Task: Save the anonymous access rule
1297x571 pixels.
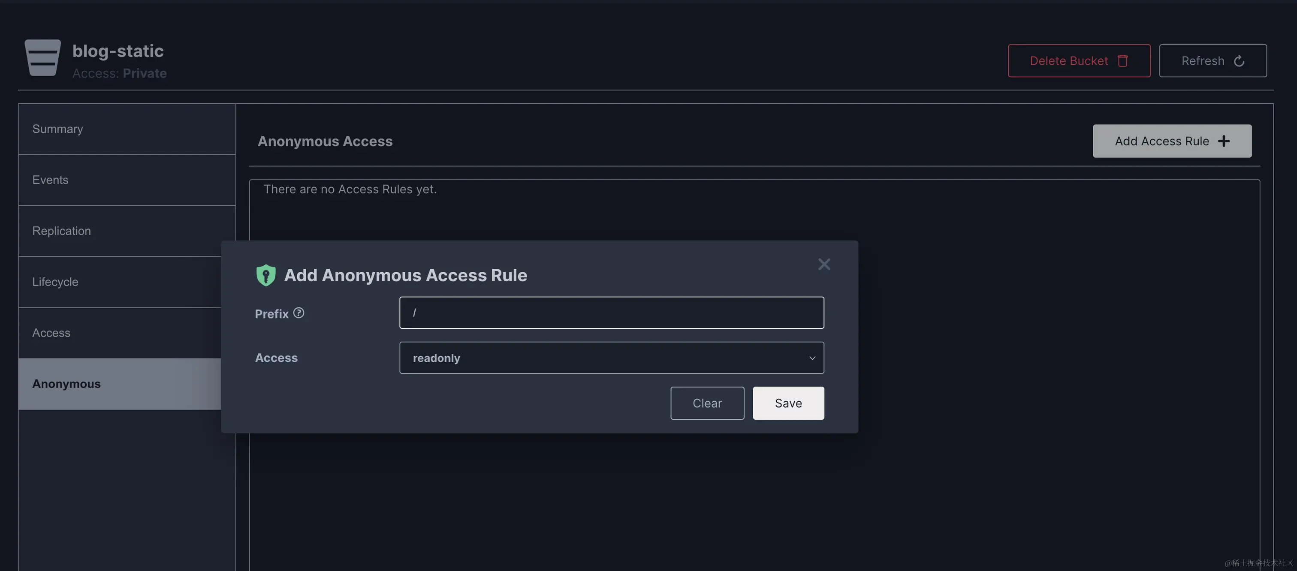Action: pyautogui.click(x=788, y=403)
